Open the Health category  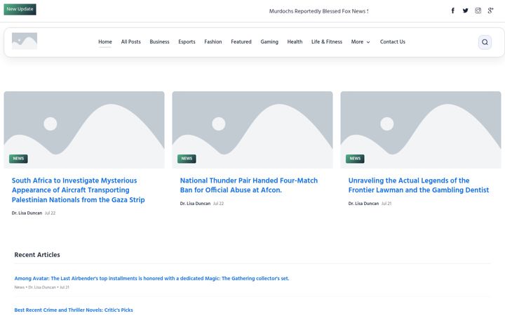pos(295,41)
